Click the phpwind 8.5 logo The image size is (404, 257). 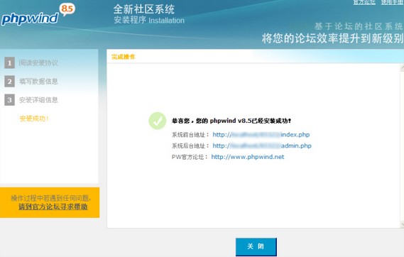click(x=38, y=14)
